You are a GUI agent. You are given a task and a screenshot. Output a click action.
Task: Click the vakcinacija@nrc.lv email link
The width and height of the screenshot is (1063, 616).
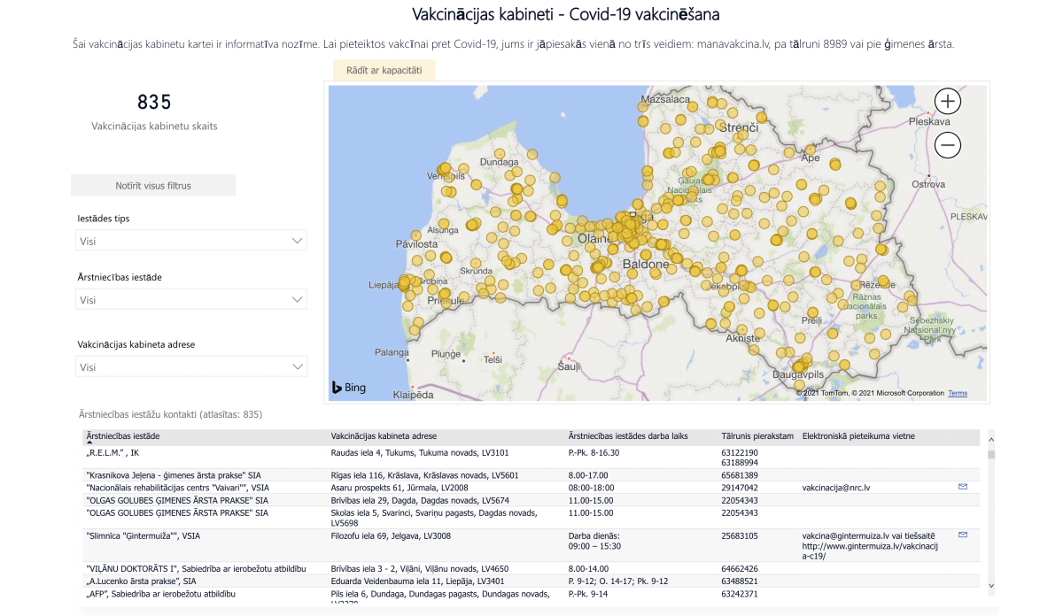[x=836, y=486]
